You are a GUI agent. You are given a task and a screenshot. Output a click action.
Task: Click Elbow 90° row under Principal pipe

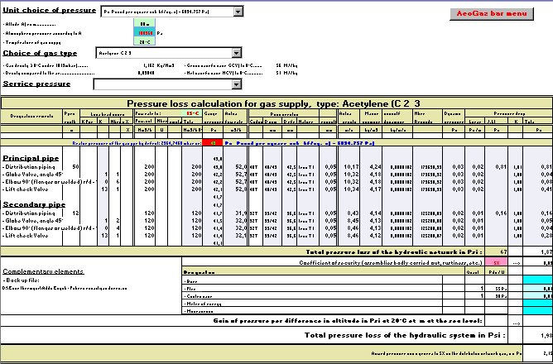[x=50, y=181]
